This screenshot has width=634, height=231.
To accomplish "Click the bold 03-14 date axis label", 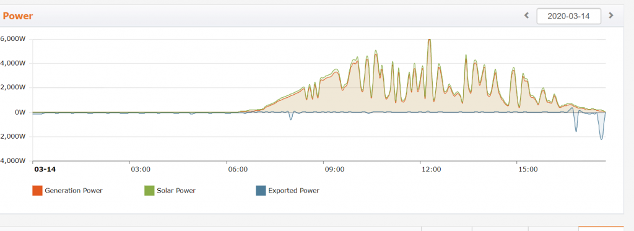I will (45, 169).
